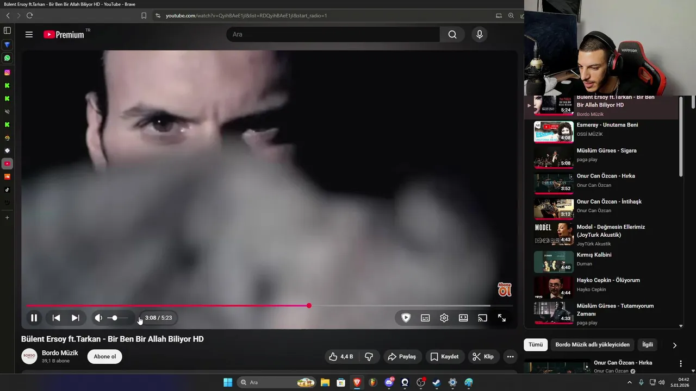696x391 pixels.
Task: Open File Explorer from taskbar
Action: click(325, 382)
